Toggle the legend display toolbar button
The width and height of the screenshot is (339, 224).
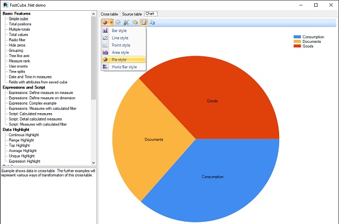tap(144, 23)
